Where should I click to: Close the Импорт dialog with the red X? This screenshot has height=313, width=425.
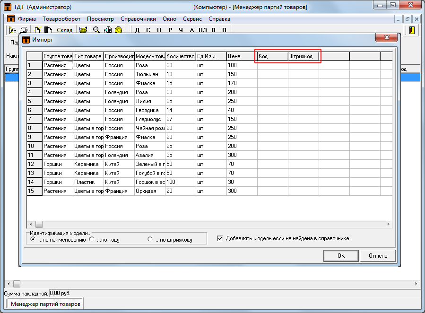click(x=387, y=37)
